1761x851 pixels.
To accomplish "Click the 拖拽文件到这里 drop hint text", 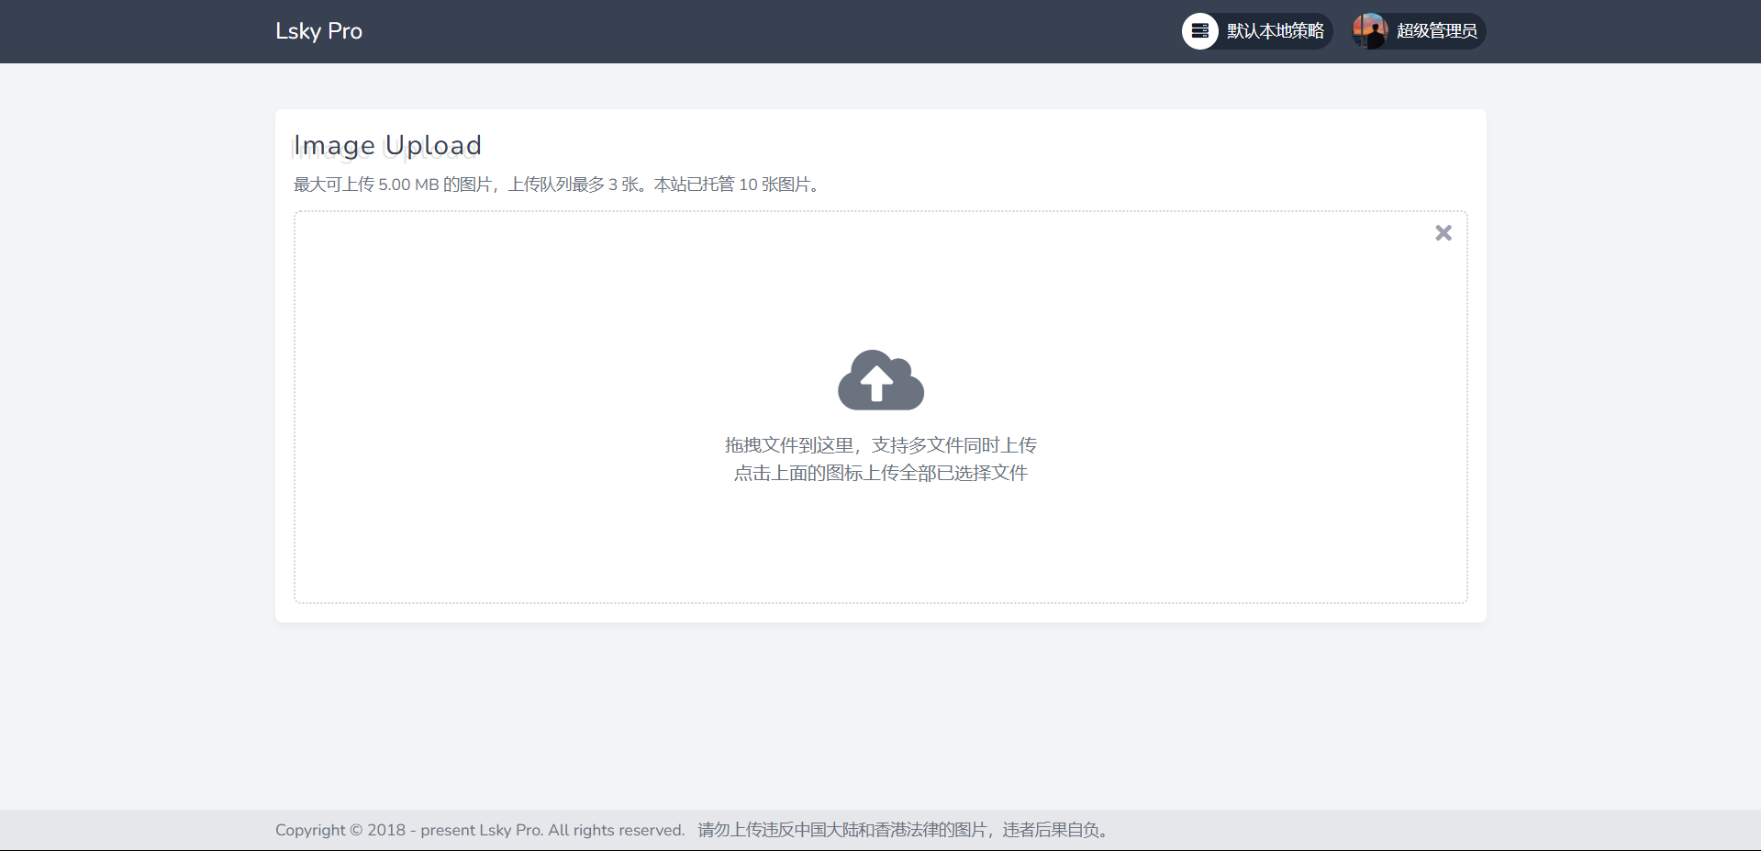I will [x=881, y=445].
